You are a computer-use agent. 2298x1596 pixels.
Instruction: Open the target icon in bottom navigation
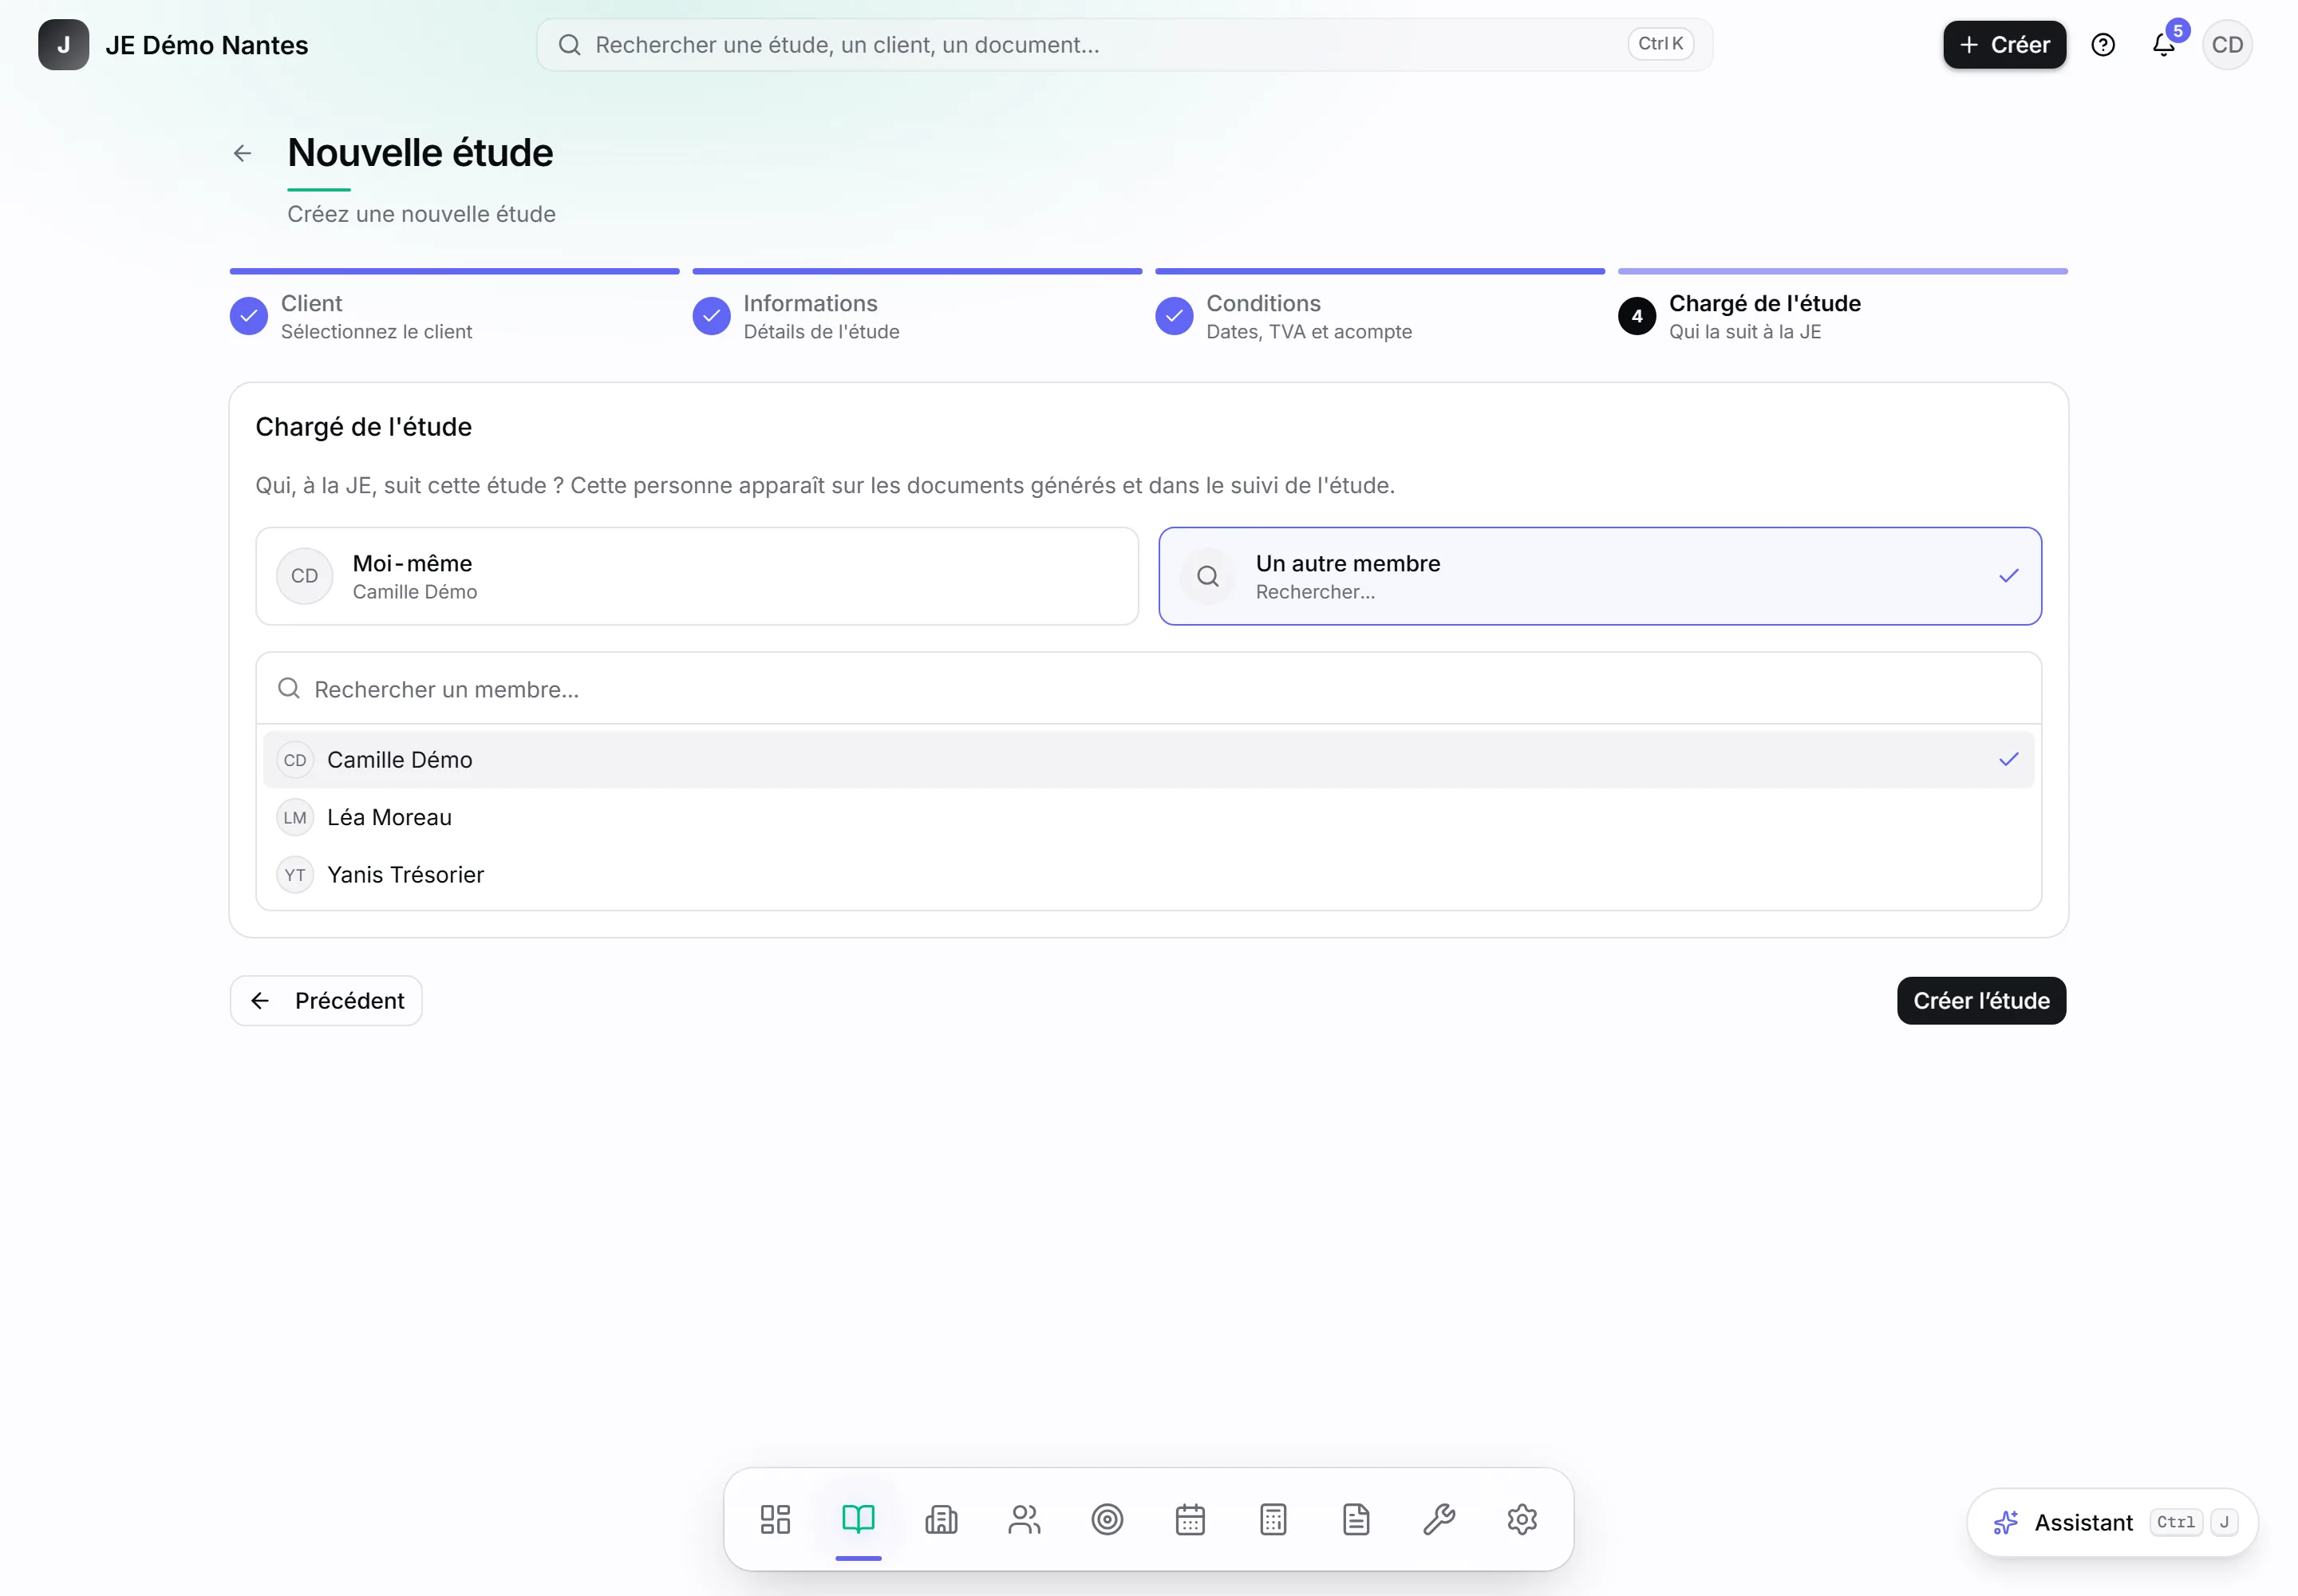point(1107,1519)
